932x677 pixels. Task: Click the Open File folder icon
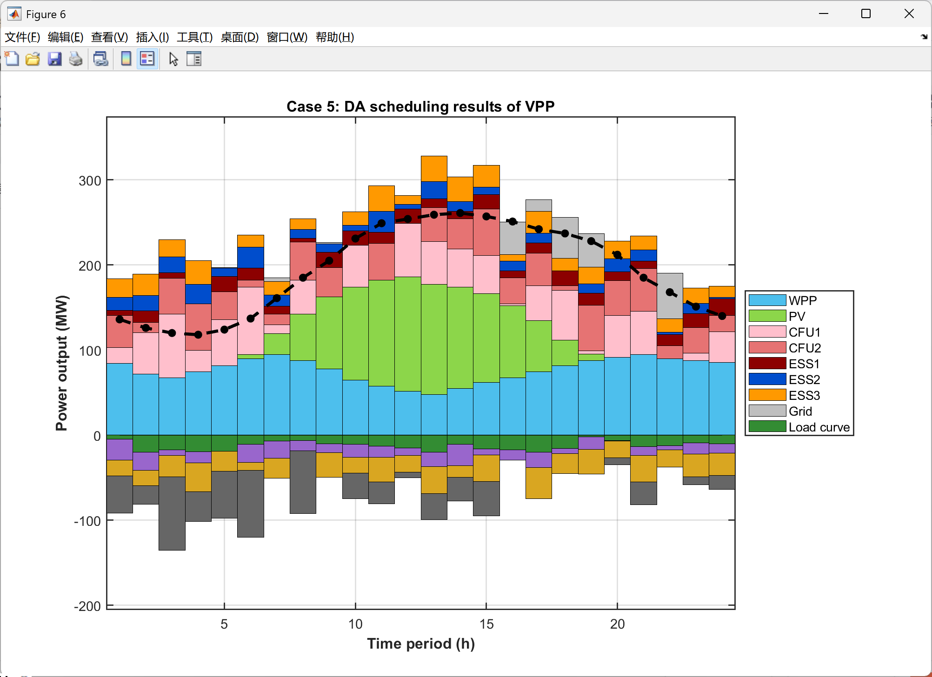[x=33, y=59]
